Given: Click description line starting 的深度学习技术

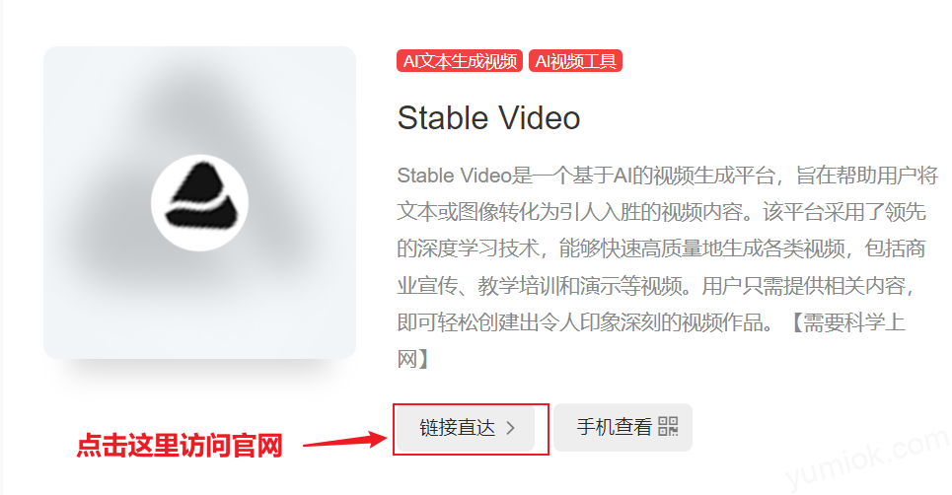Looking at the screenshot, I should coord(661,248).
